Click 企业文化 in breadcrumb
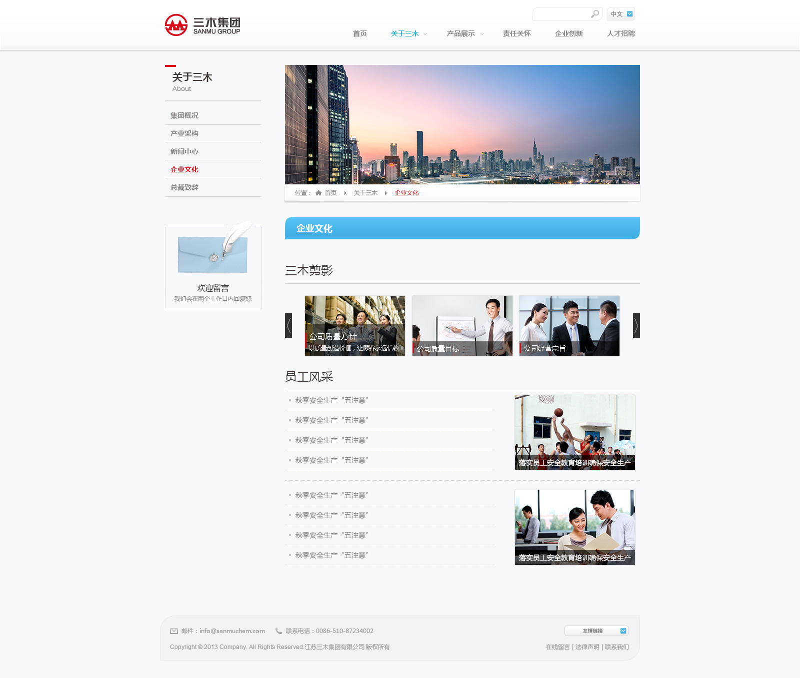The width and height of the screenshot is (800, 678). click(x=406, y=193)
